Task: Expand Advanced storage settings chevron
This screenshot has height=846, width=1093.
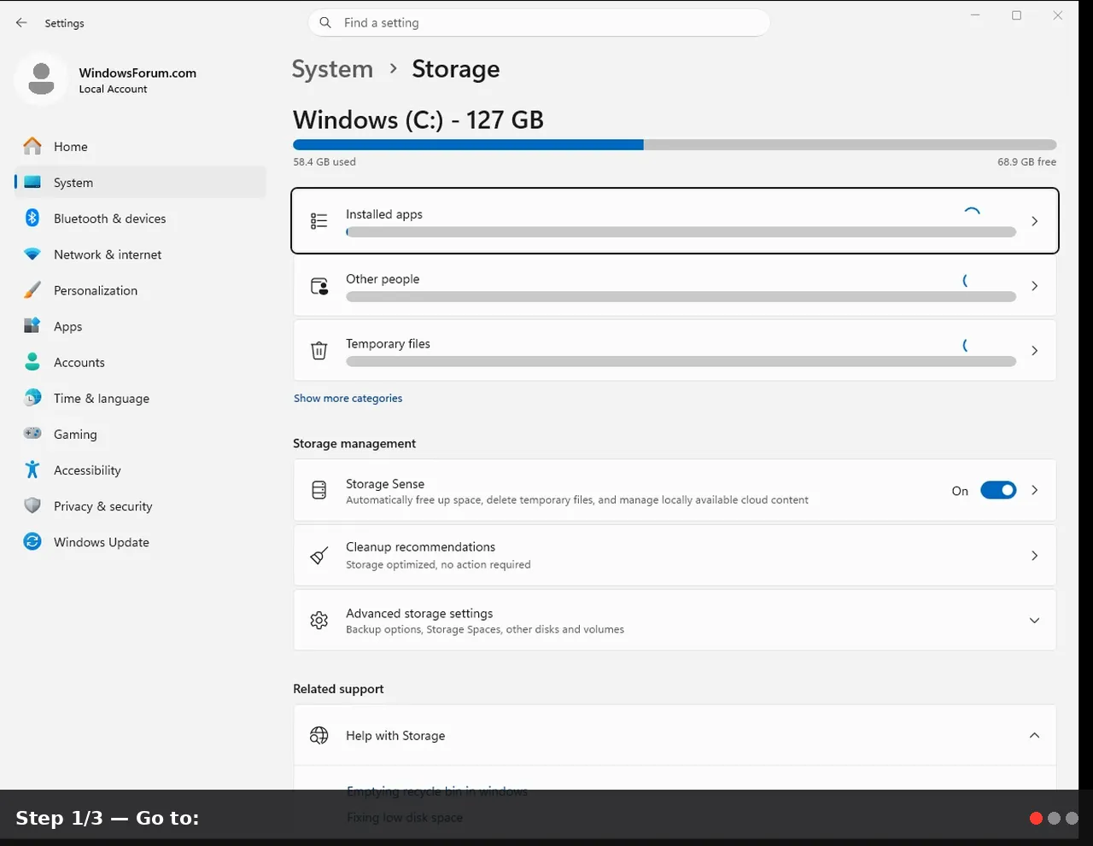Action: pos(1034,621)
